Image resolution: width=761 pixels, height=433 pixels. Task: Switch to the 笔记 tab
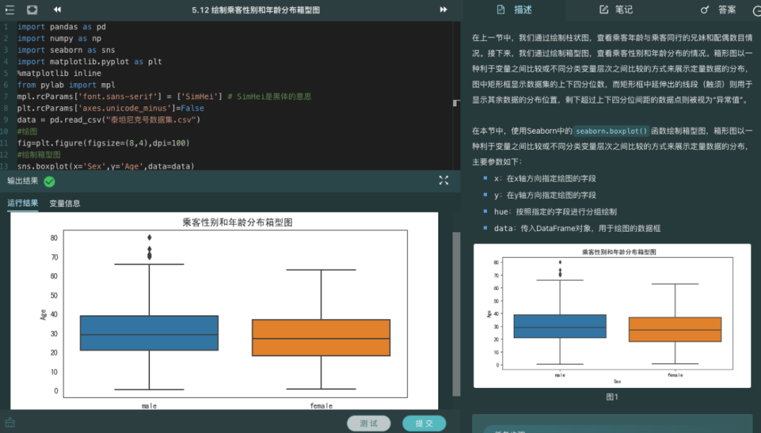point(616,10)
